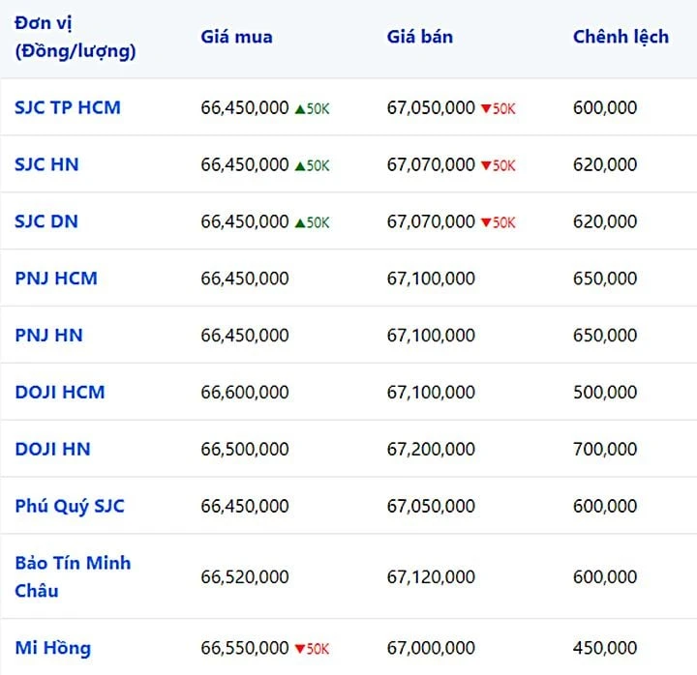Select SJC HN sell price 67,070,000
Screen dimensions: 697x675
(x=431, y=164)
